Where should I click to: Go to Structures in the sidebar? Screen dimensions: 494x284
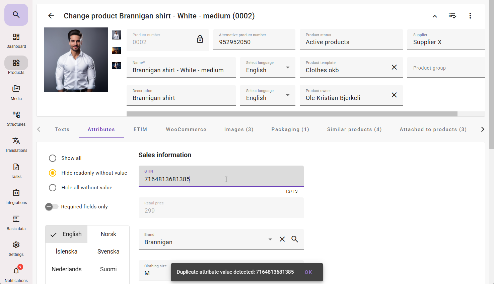tap(16, 118)
